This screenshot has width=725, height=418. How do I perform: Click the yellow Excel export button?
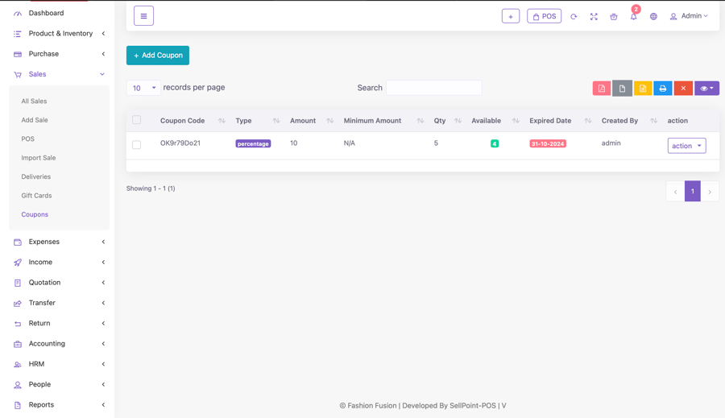[x=643, y=89]
